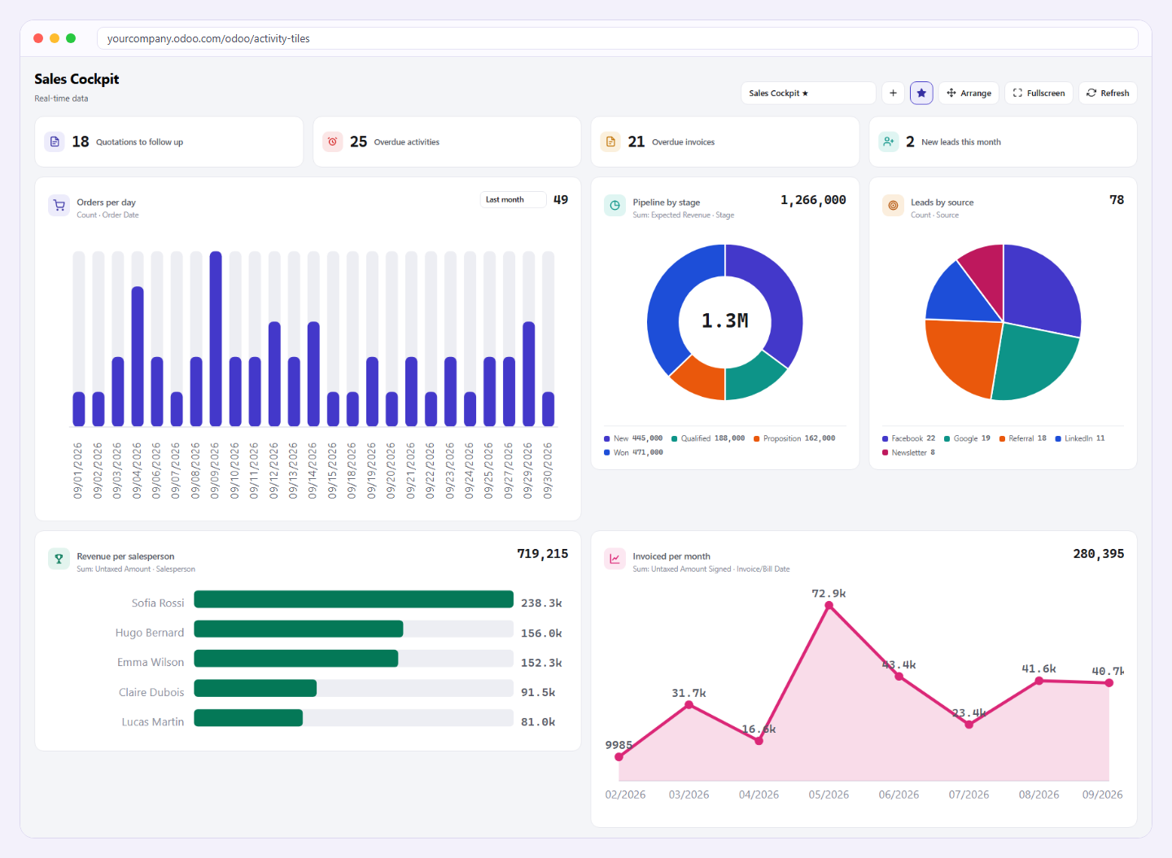Click the Sales Cockpit page title

pos(77,79)
